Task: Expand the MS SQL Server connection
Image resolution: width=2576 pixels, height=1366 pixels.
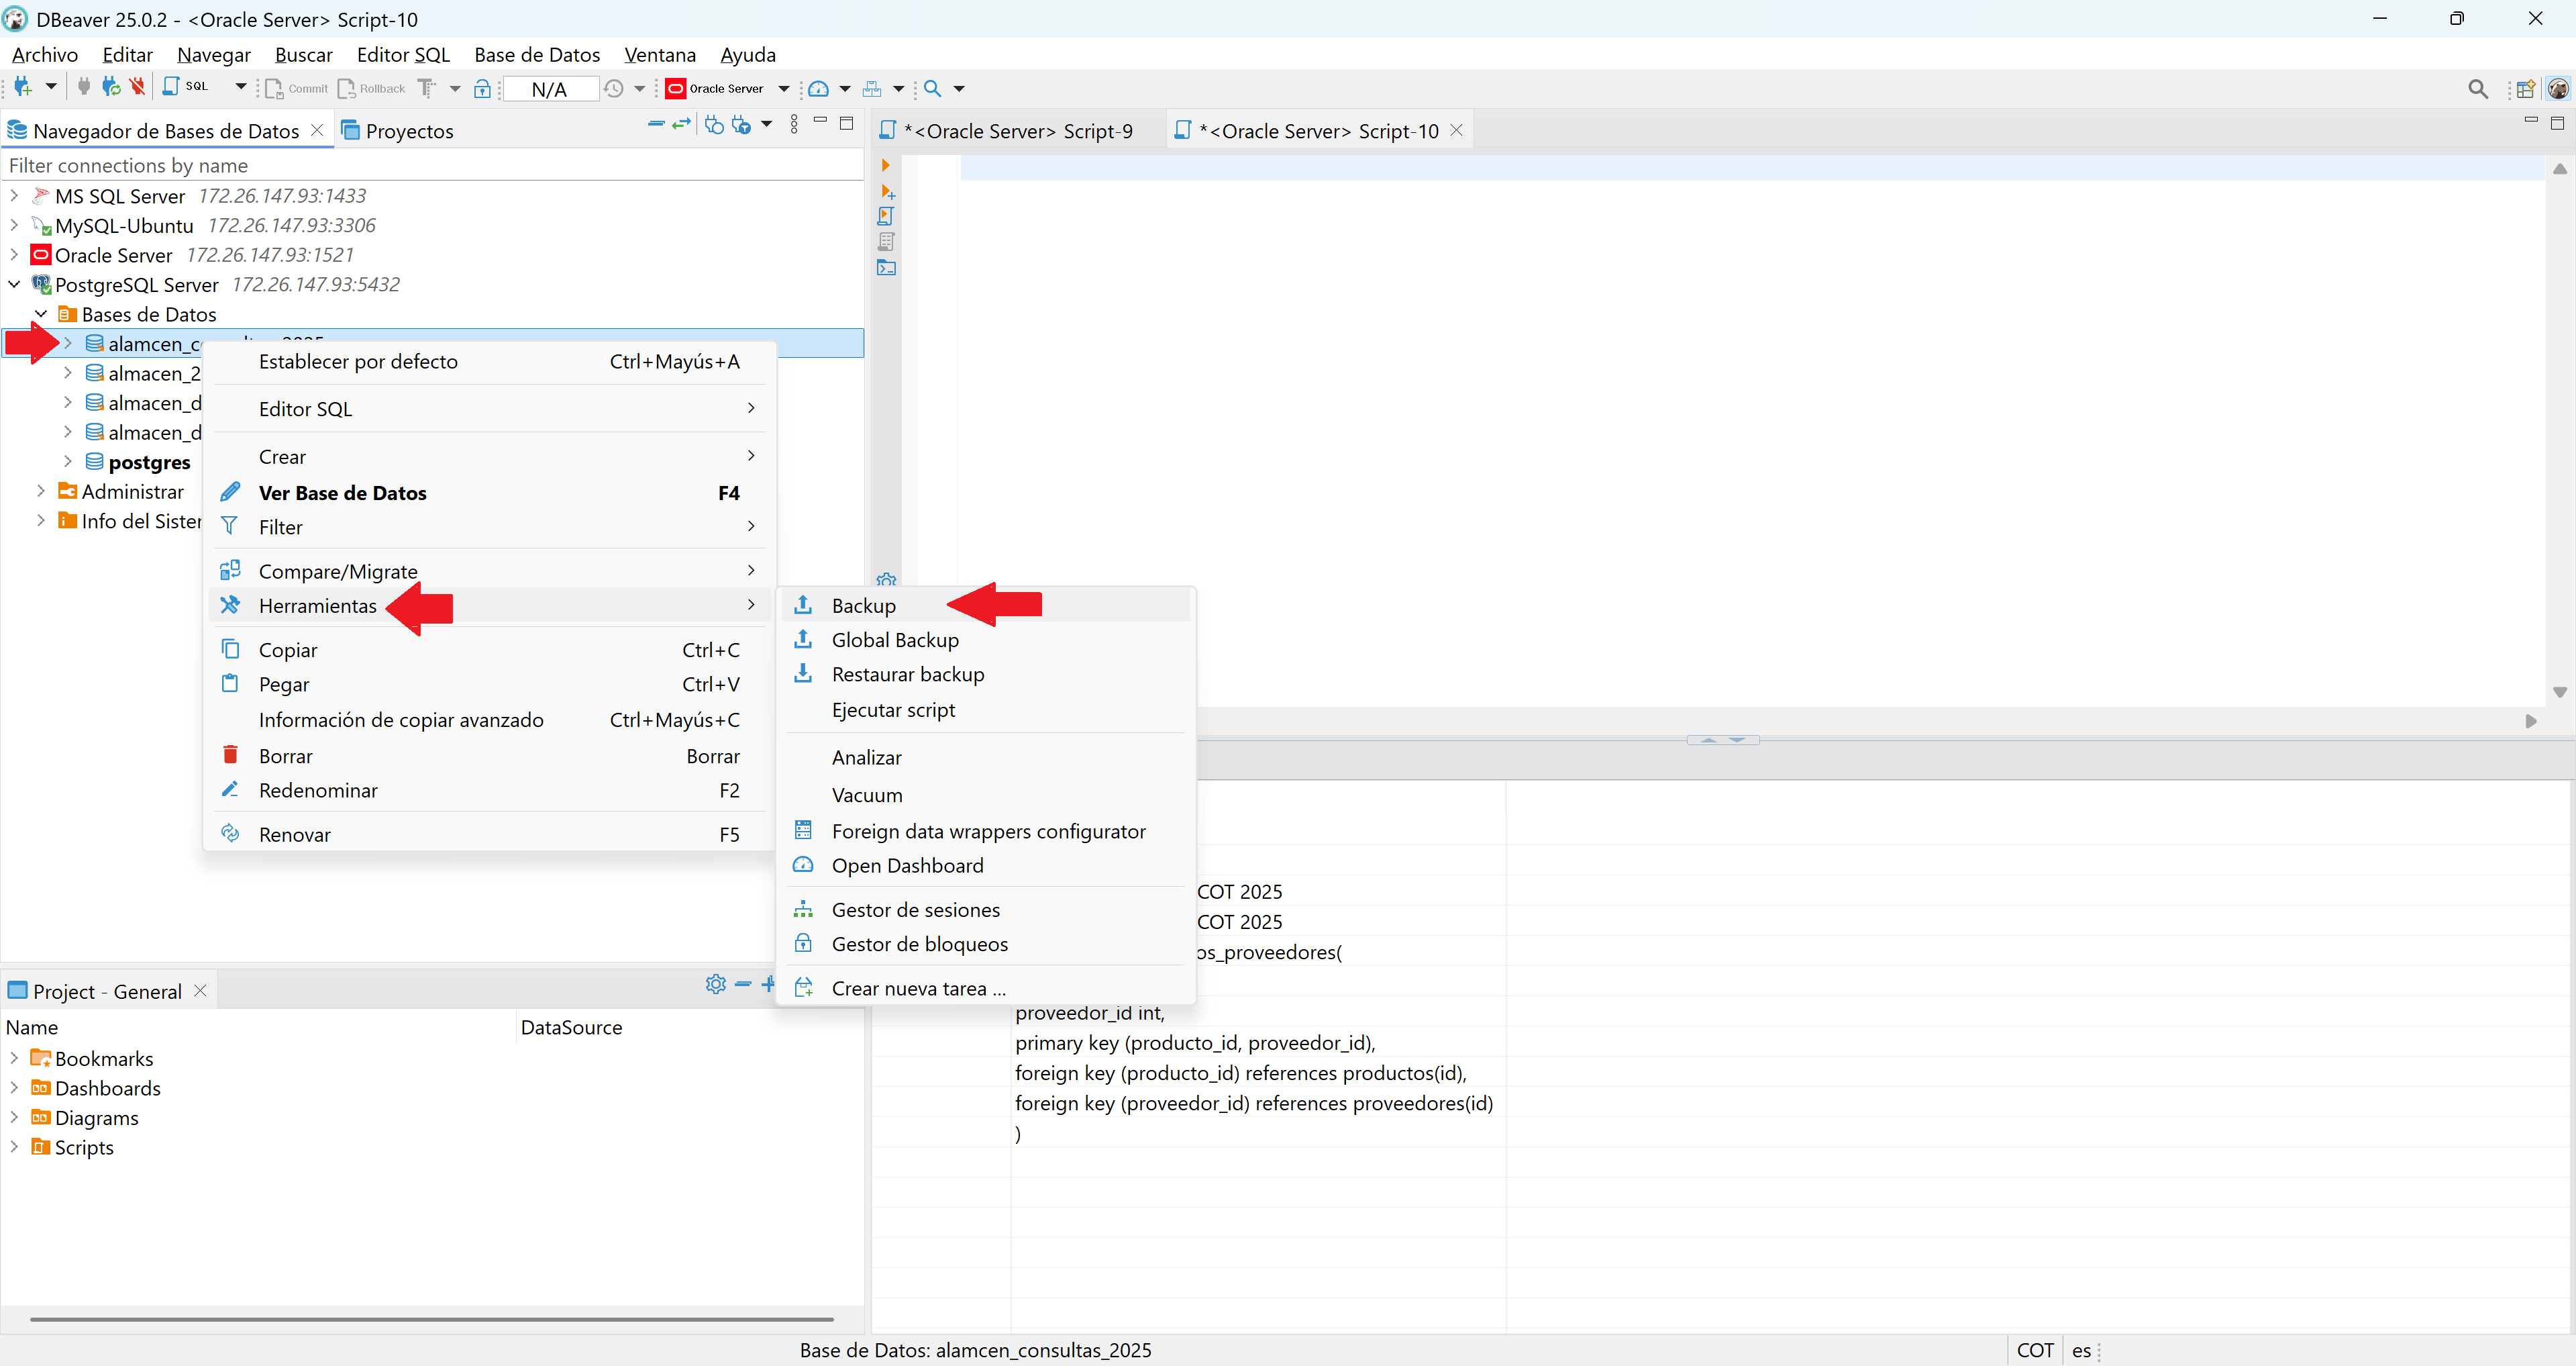Action: (15, 195)
